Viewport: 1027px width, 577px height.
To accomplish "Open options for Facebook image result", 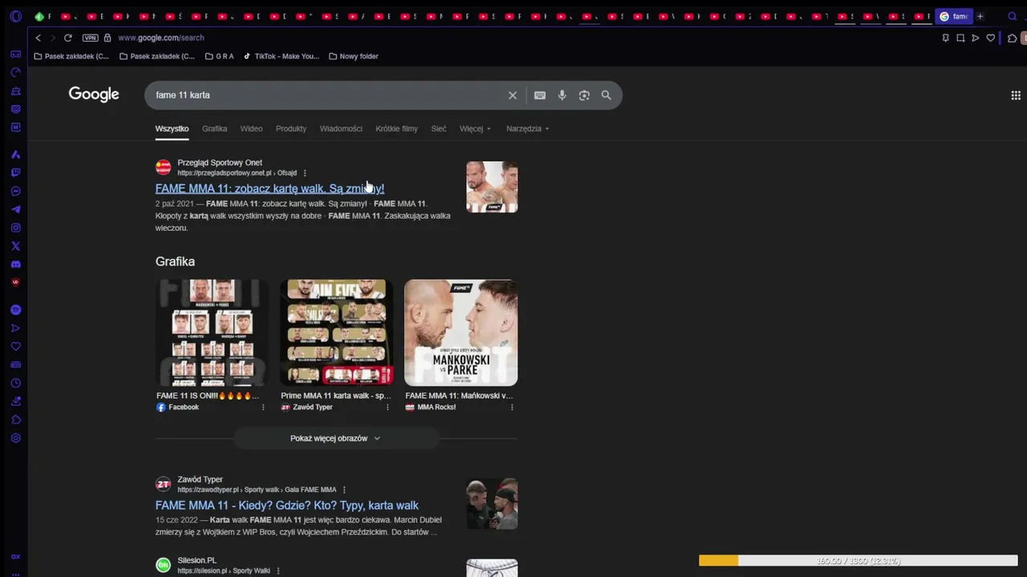I will click(263, 407).
